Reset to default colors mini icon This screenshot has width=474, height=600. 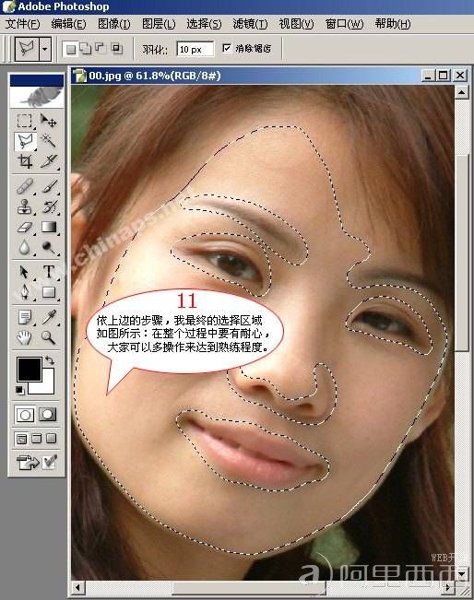point(19,390)
